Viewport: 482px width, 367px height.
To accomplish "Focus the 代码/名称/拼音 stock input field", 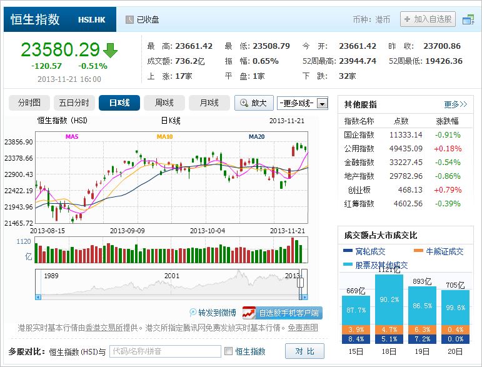I will click(x=165, y=351).
